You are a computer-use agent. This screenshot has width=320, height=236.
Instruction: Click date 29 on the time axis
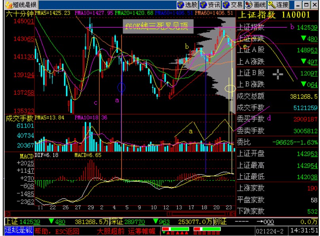[91, 208]
